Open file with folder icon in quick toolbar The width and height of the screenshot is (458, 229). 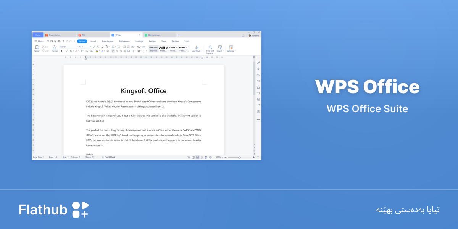pyautogui.click(x=48, y=41)
